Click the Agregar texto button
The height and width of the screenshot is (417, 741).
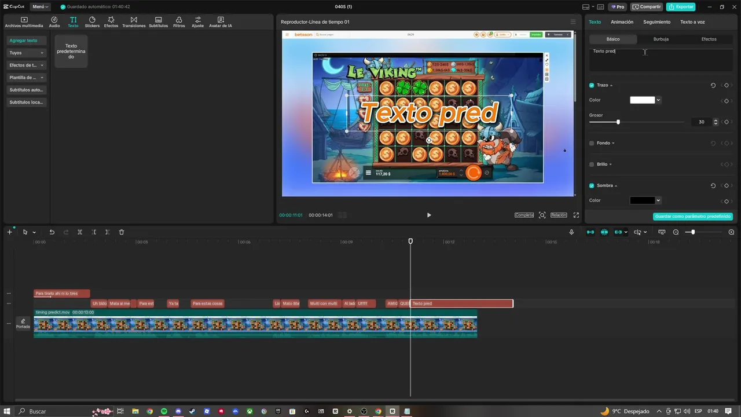26,41
